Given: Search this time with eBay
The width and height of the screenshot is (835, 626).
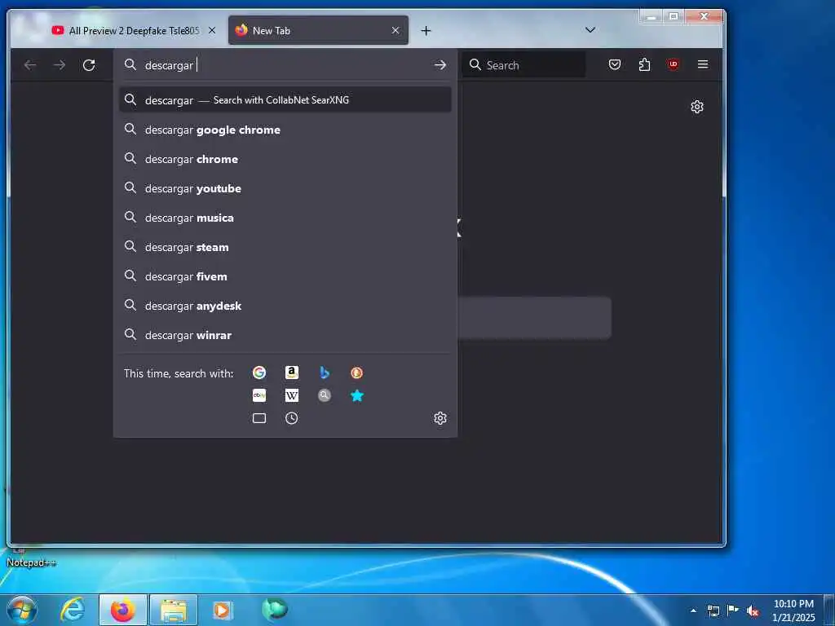Looking at the screenshot, I should pyautogui.click(x=259, y=395).
